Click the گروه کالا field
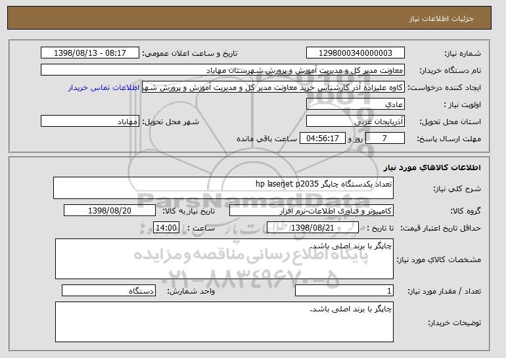Screen dimensions: 506x358 pos(311,211)
